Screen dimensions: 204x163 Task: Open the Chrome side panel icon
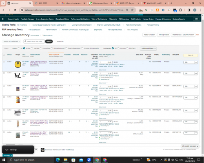pyautogui.click(x=189, y=10)
